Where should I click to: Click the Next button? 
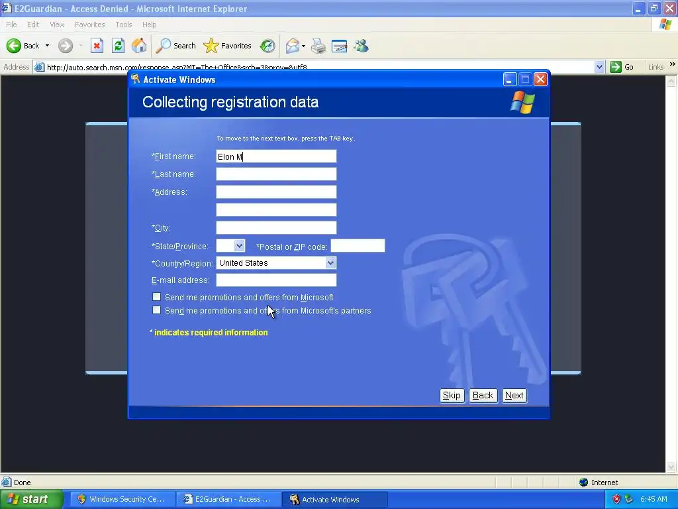514,395
